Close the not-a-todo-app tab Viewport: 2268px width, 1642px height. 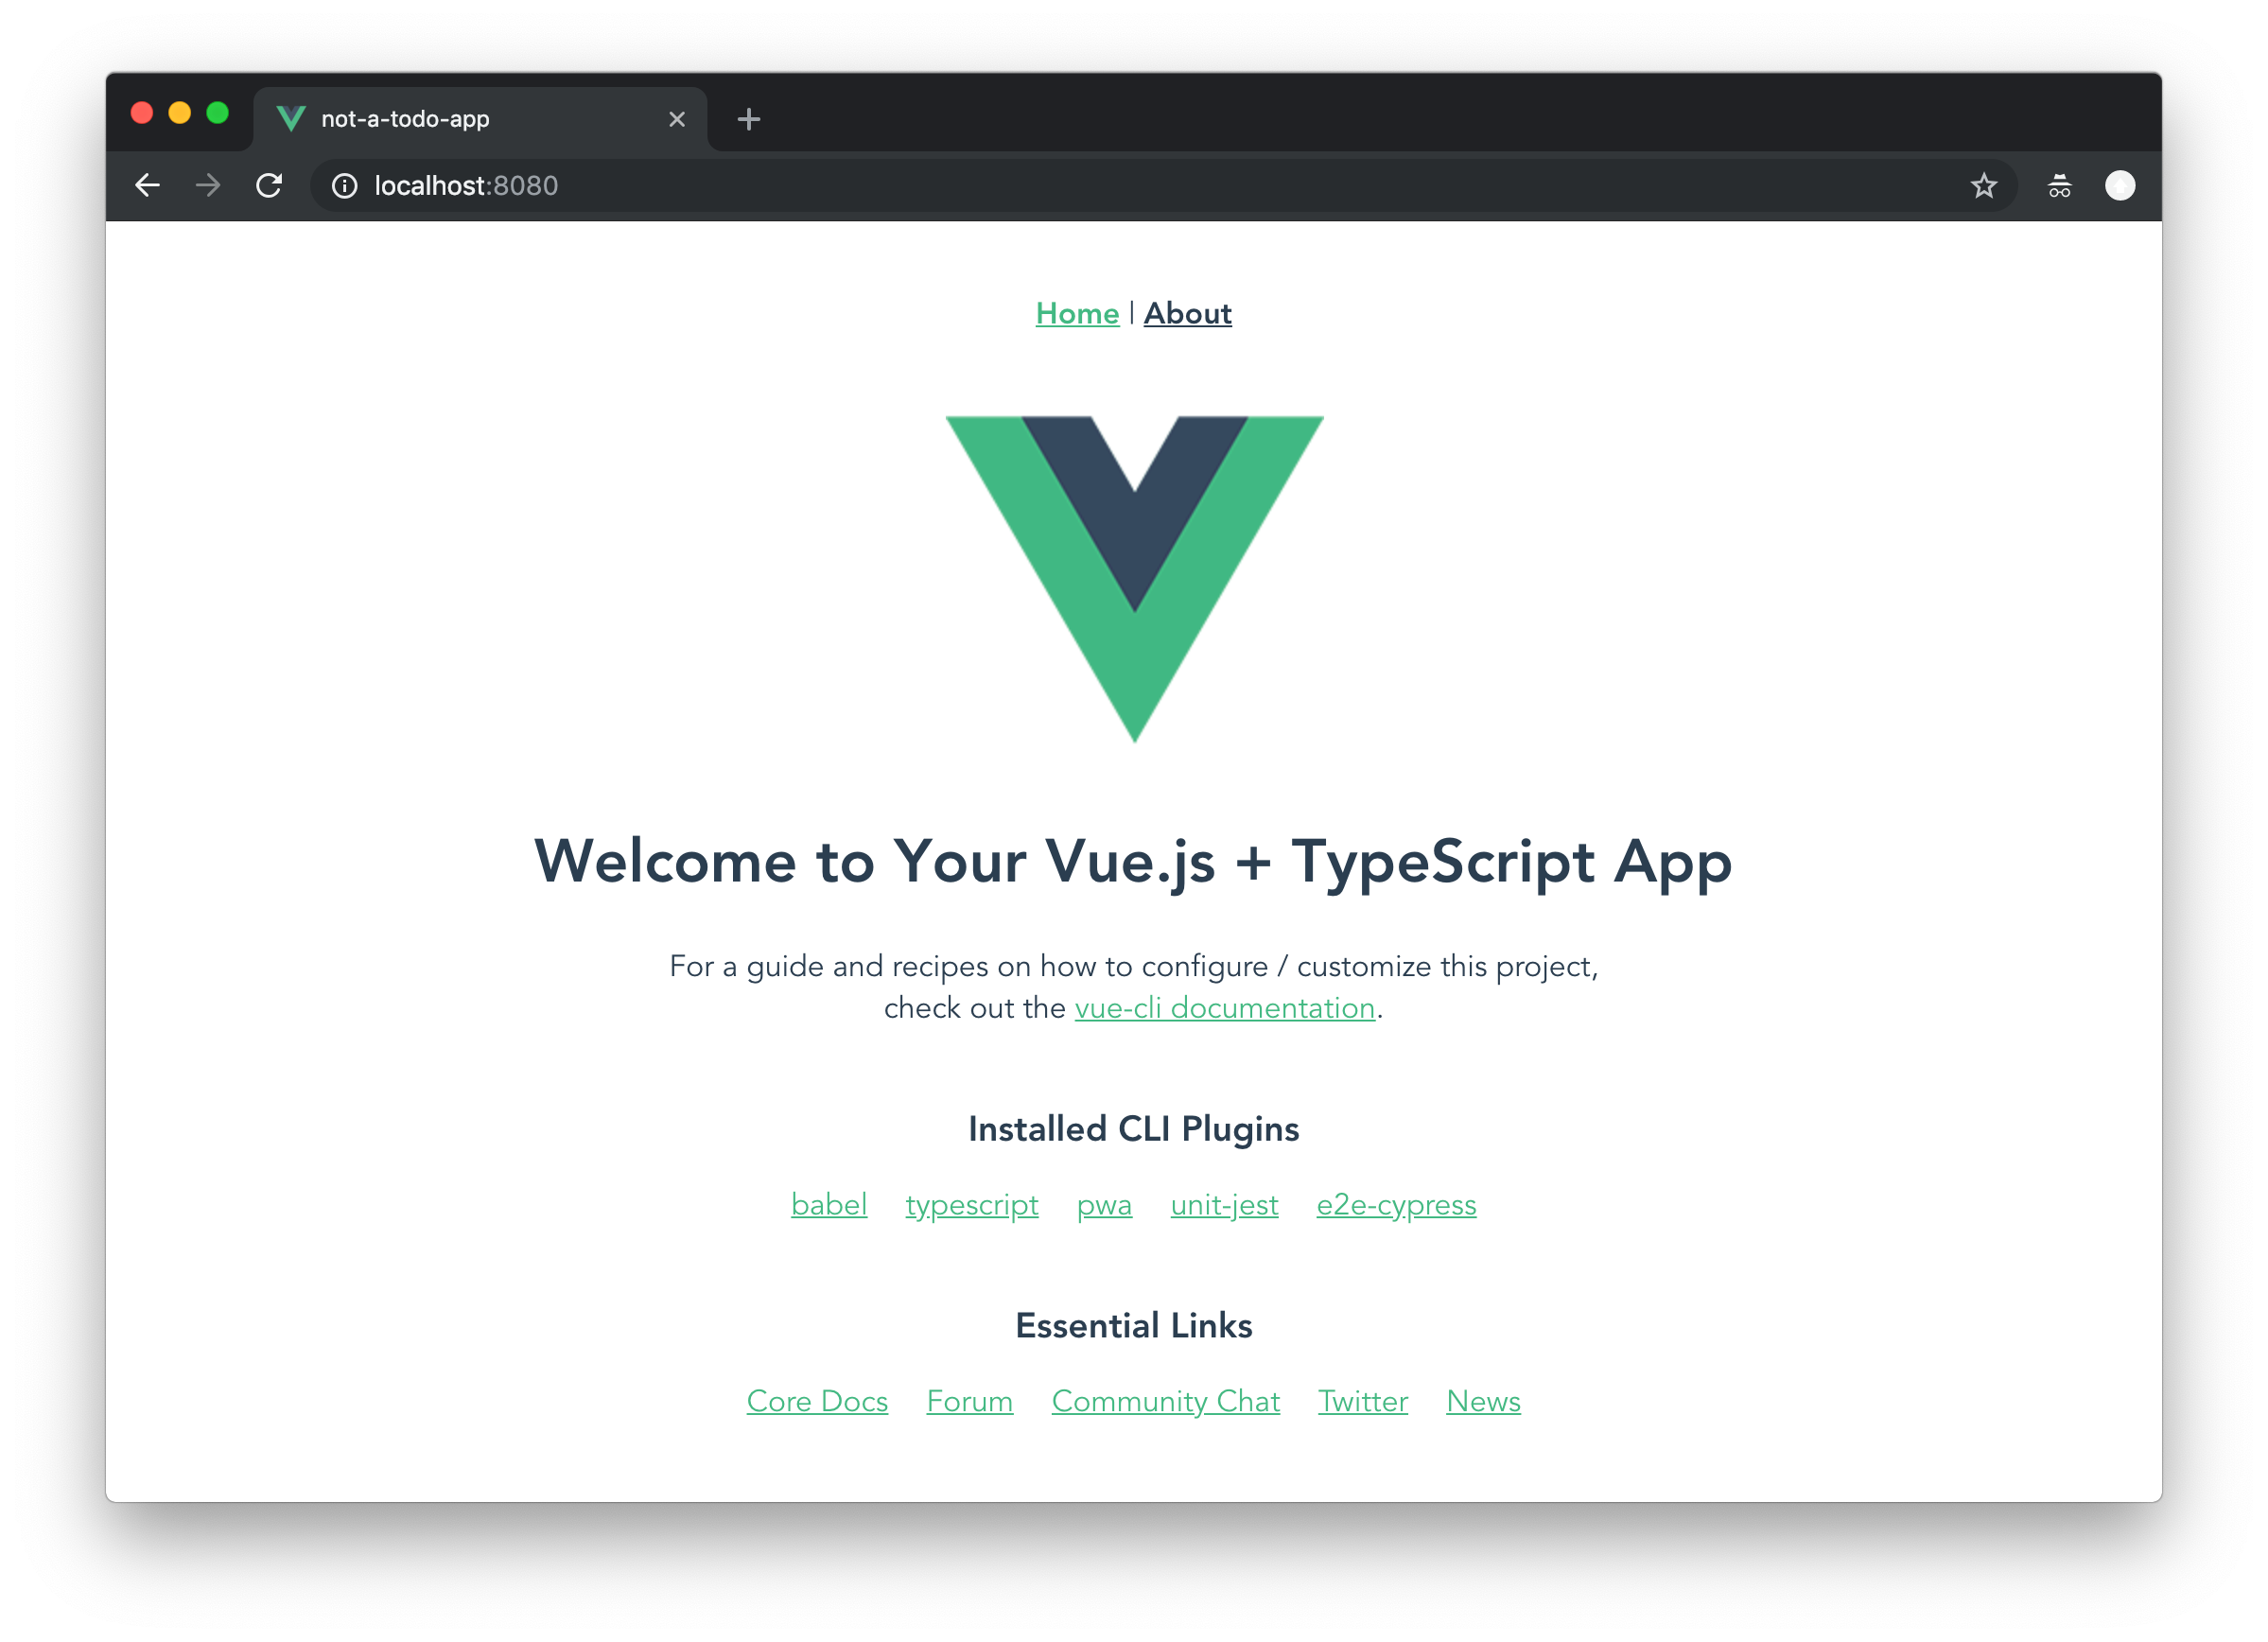click(677, 120)
